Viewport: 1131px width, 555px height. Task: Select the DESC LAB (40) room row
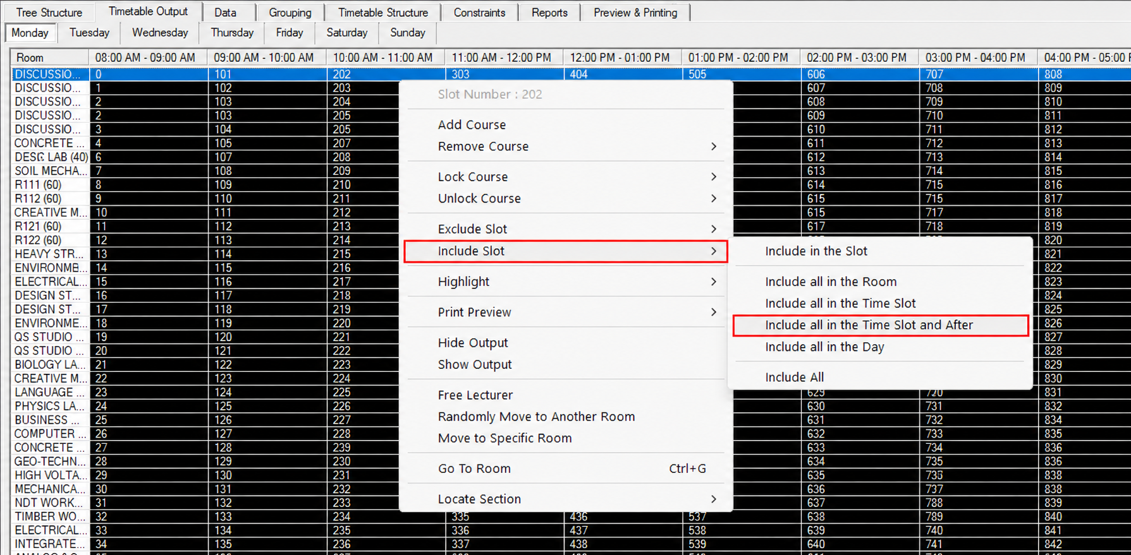click(x=50, y=157)
